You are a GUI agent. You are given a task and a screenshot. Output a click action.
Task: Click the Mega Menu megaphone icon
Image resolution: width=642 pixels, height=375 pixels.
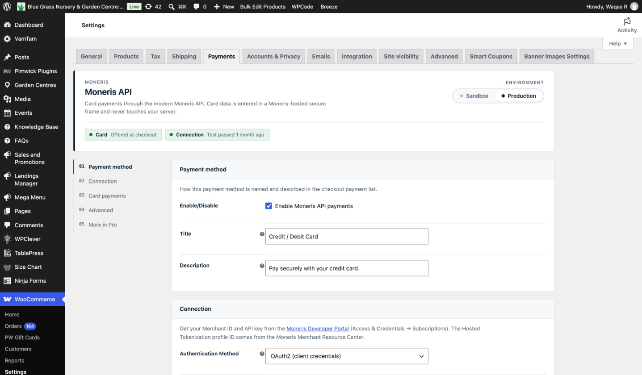pyautogui.click(x=7, y=197)
